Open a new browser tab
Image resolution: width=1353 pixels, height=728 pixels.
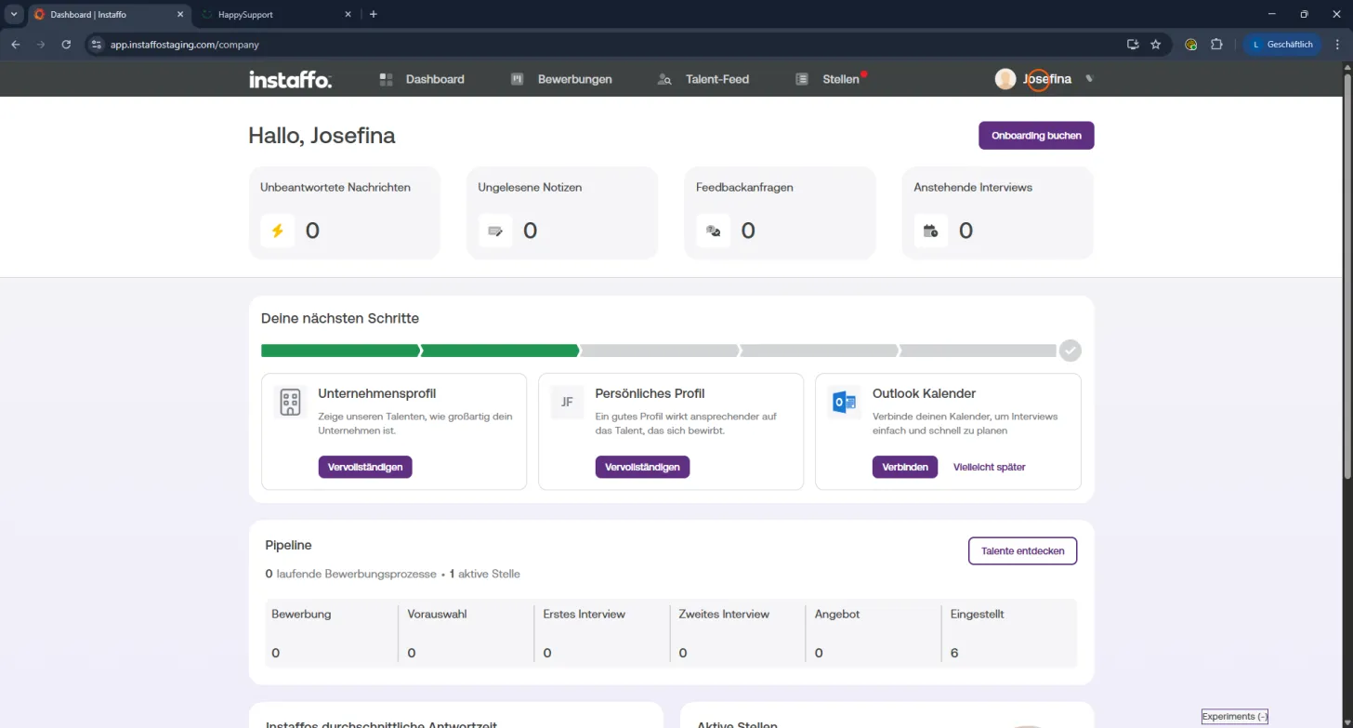(x=374, y=15)
